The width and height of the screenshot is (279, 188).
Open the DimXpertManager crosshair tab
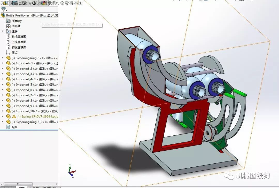(x=34, y=3)
